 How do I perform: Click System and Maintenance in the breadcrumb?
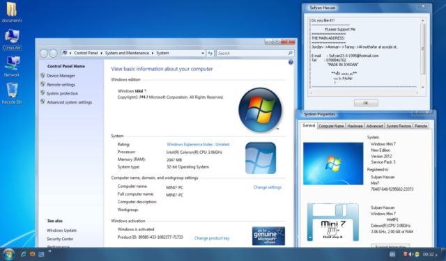coord(127,53)
